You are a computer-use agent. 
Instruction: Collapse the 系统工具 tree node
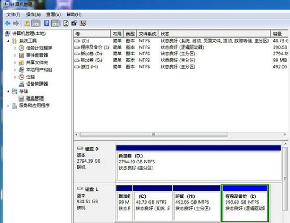pos(8,41)
